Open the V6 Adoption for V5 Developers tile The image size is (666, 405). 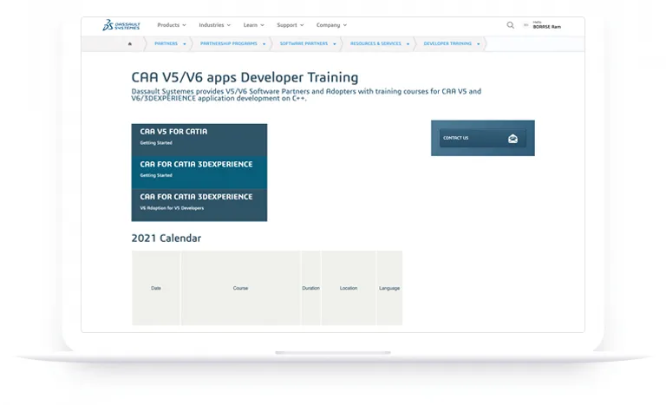pos(199,205)
